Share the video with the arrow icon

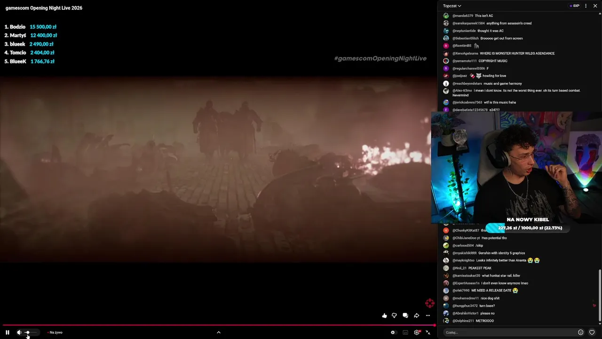click(x=417, y=315)
